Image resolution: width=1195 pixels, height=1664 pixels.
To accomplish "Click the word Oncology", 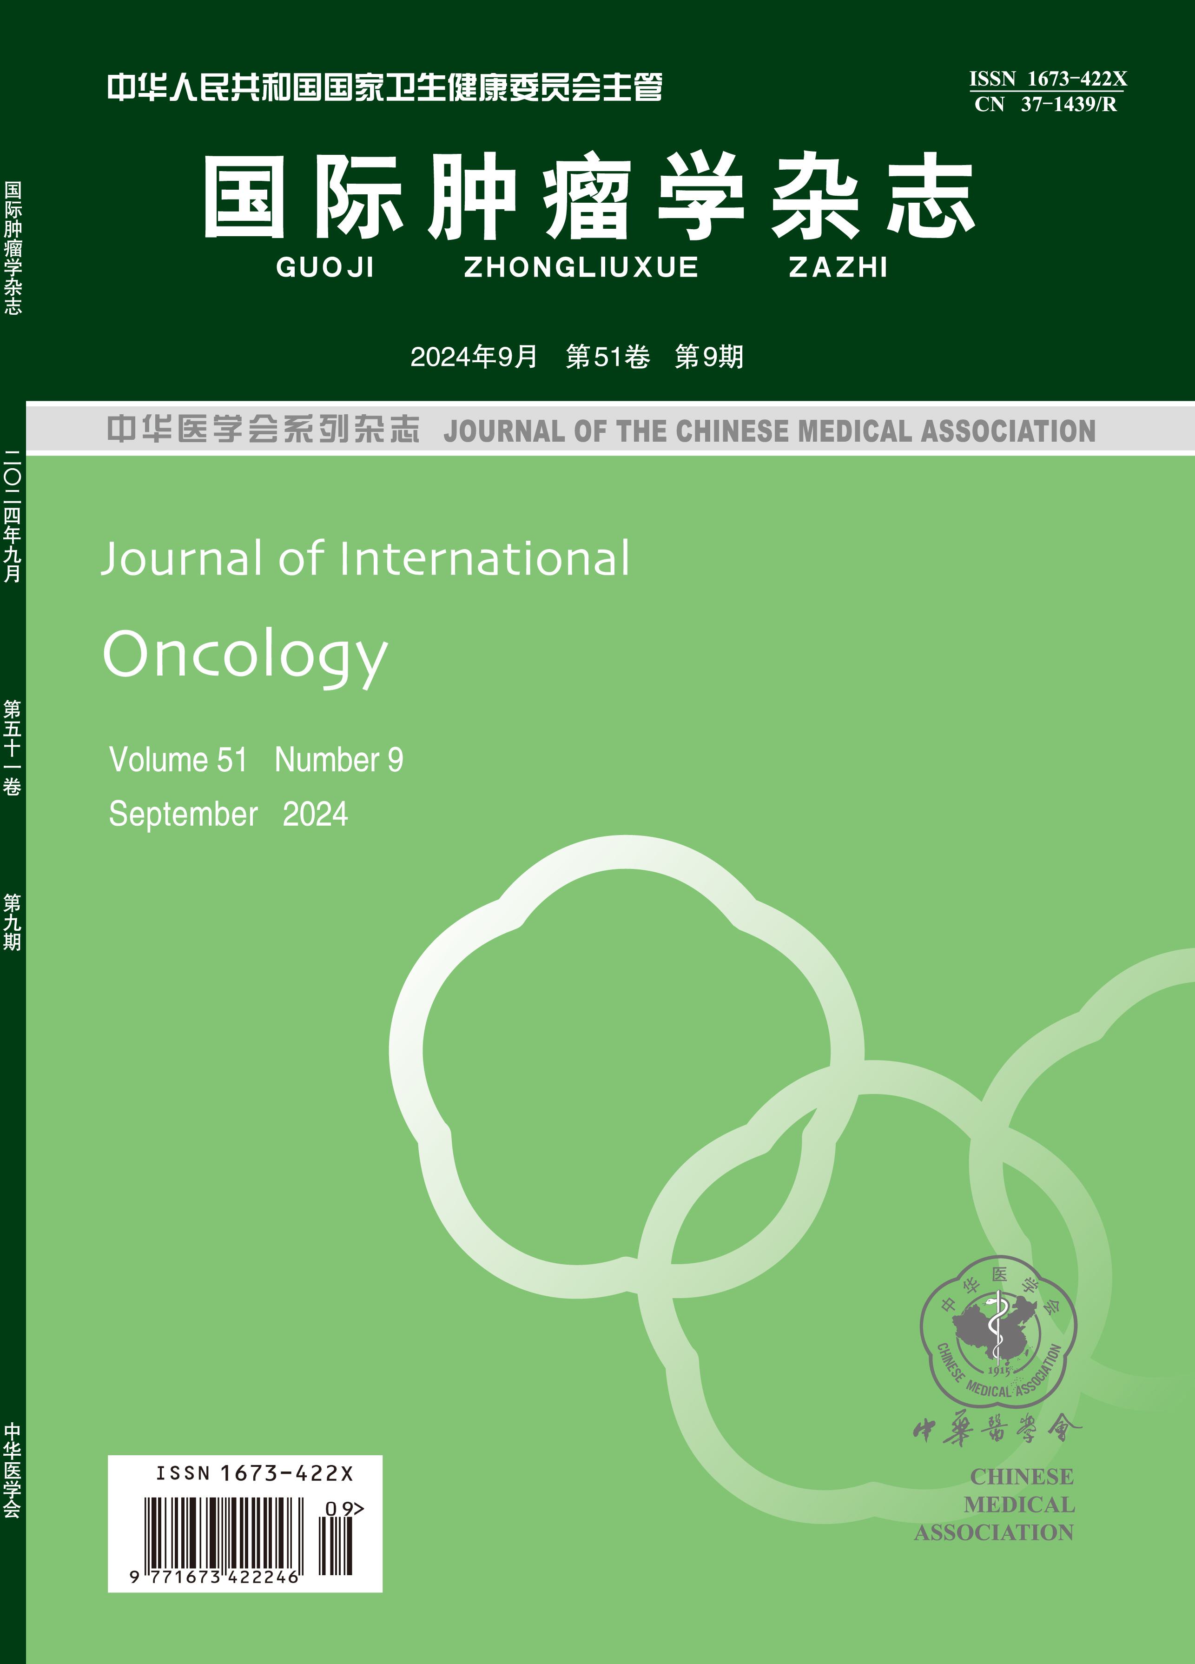I will coord(245,655).
